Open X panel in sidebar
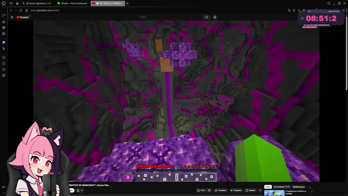This screenshot has height=196, width=348. 4,48
